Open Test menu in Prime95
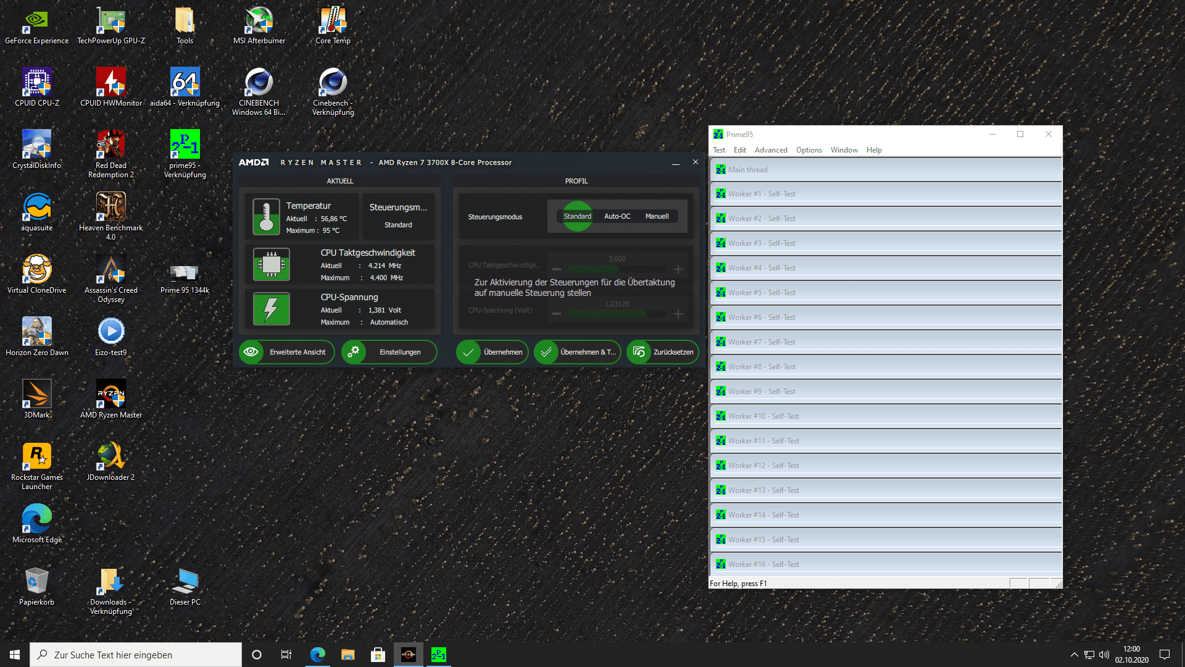The width and height of the screenshot is (1185, 667). 719,150
